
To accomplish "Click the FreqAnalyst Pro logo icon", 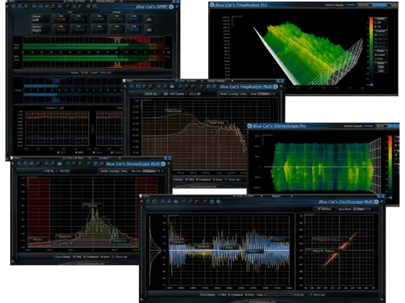I will coord(212,5).
